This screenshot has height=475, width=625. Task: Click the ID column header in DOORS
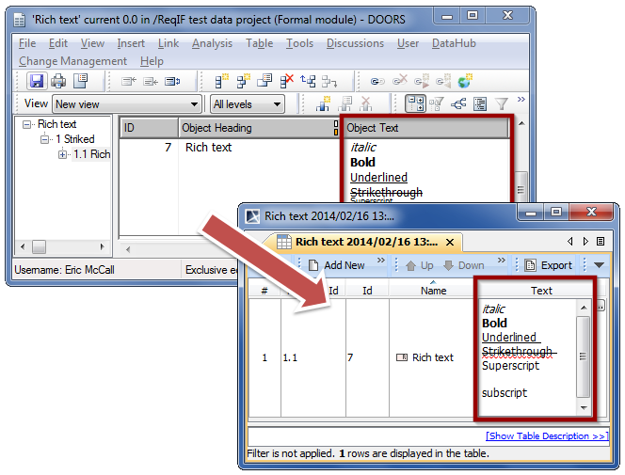click(149, 128)
